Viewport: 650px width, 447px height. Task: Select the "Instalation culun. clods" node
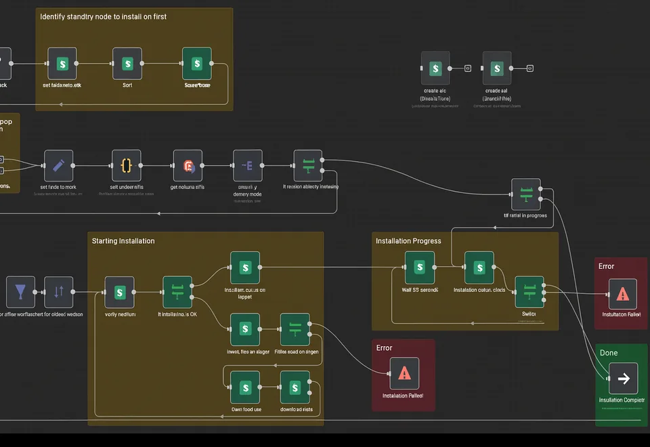coord(479,268)
